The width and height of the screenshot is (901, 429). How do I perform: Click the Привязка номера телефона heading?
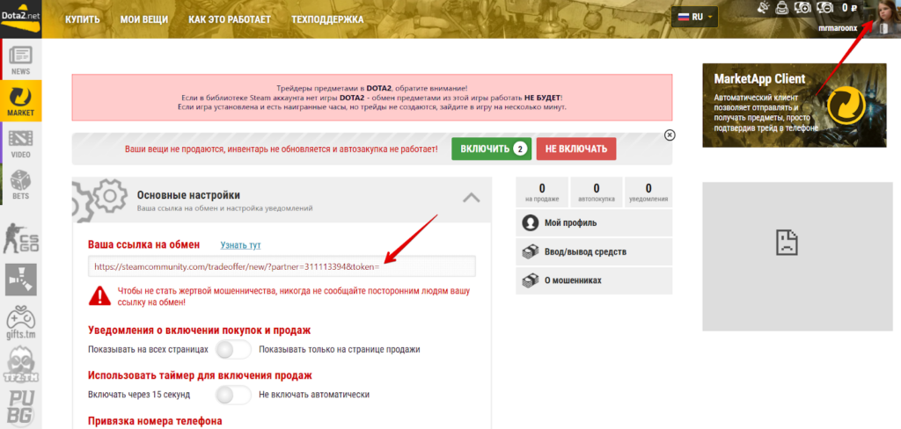[x=155, y=421]
